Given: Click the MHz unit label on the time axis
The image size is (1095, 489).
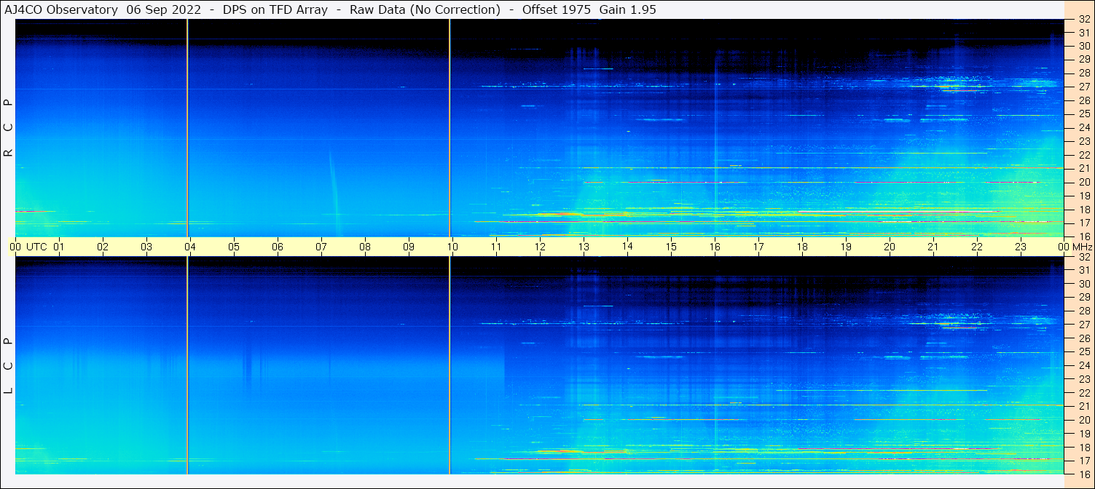Looking at the screenshot, I should pos(1083,247).
